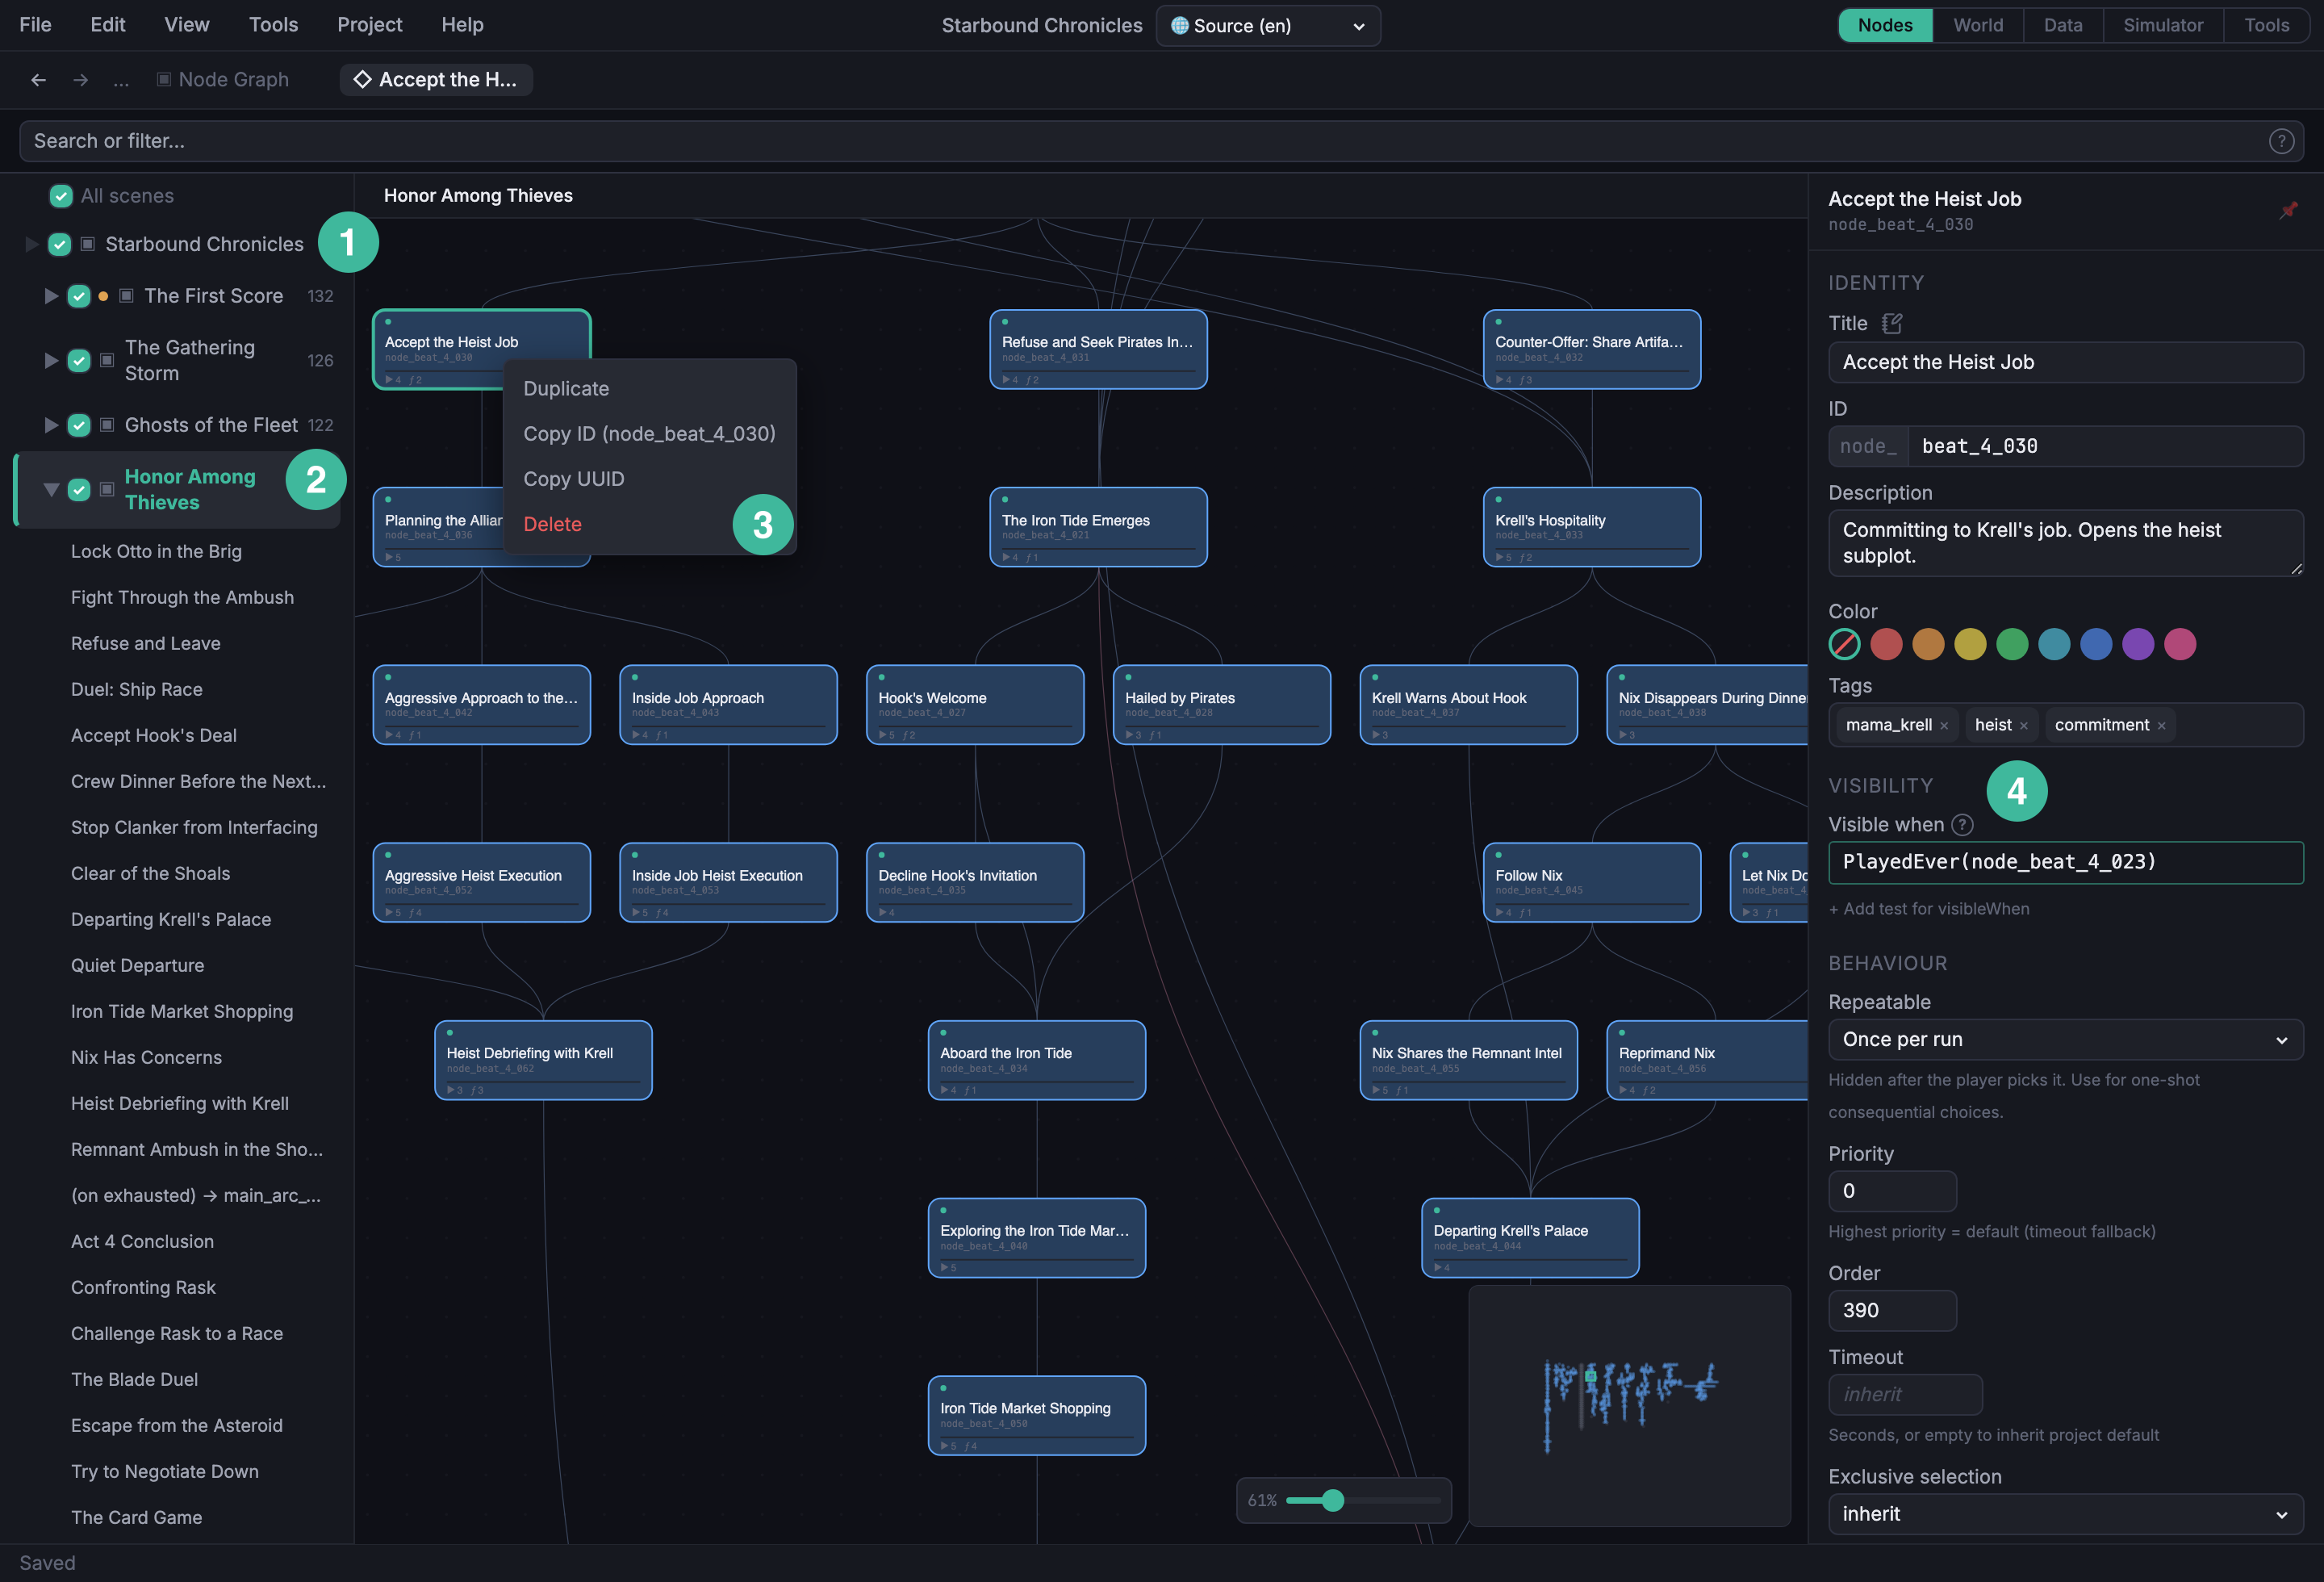Switch to the Simulator tab
The height and width of the screenshot is (1582, 2324).
pos(2163,25)
